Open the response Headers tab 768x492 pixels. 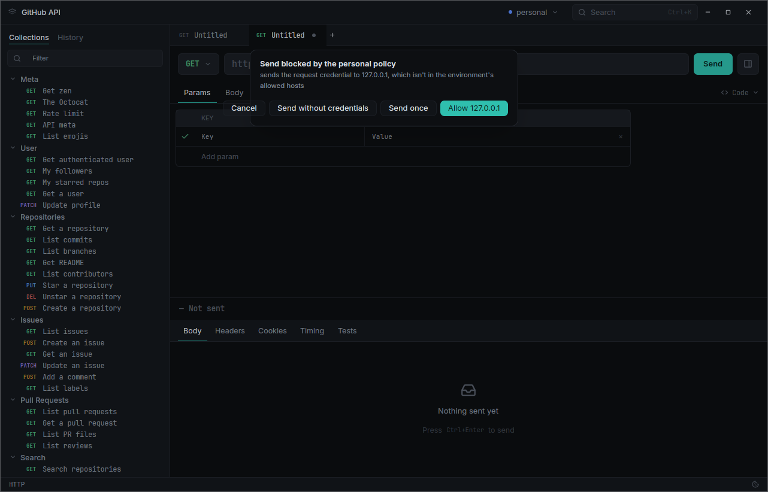click(x=230, y=331)
